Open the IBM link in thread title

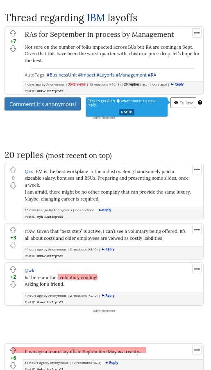point(96,18)
